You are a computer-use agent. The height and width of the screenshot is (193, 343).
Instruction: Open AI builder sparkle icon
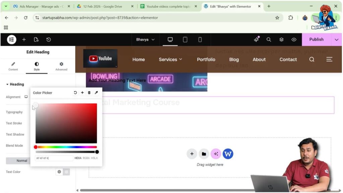[216, 154]
